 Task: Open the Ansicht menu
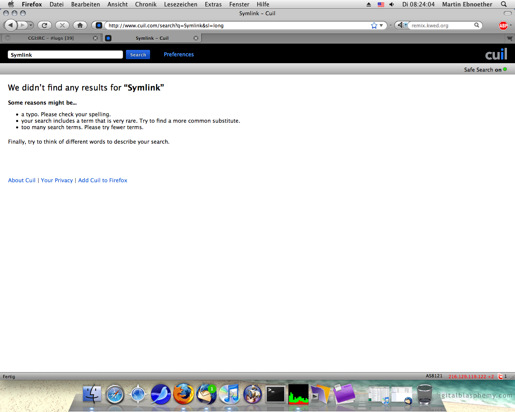point(117,4)
